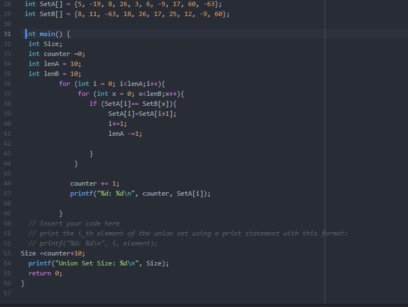Click line number 31 in the gutter
The width and height of the screenshot is (408, 307).
click(7, 34)
